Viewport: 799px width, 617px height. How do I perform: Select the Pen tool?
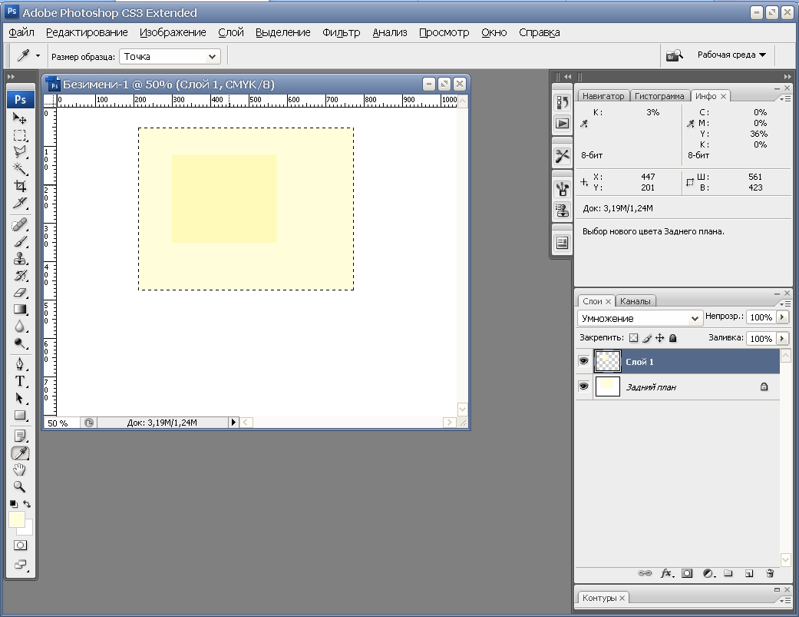click(x=20, y=364)
